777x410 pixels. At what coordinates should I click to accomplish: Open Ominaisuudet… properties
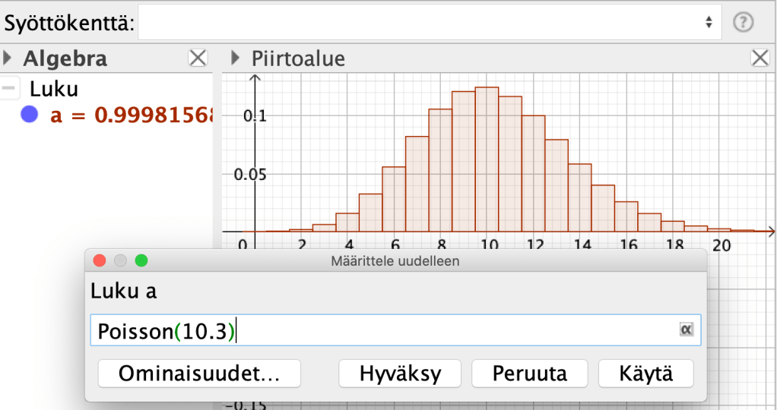click(x=199, y=374)
